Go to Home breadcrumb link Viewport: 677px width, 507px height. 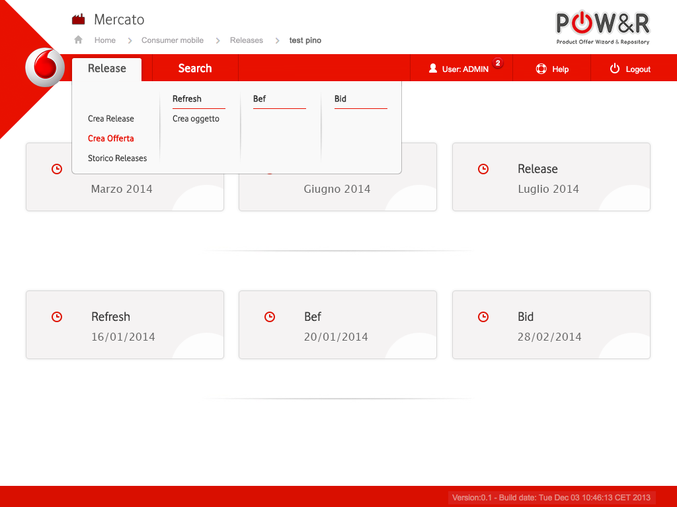pos(105,40)
